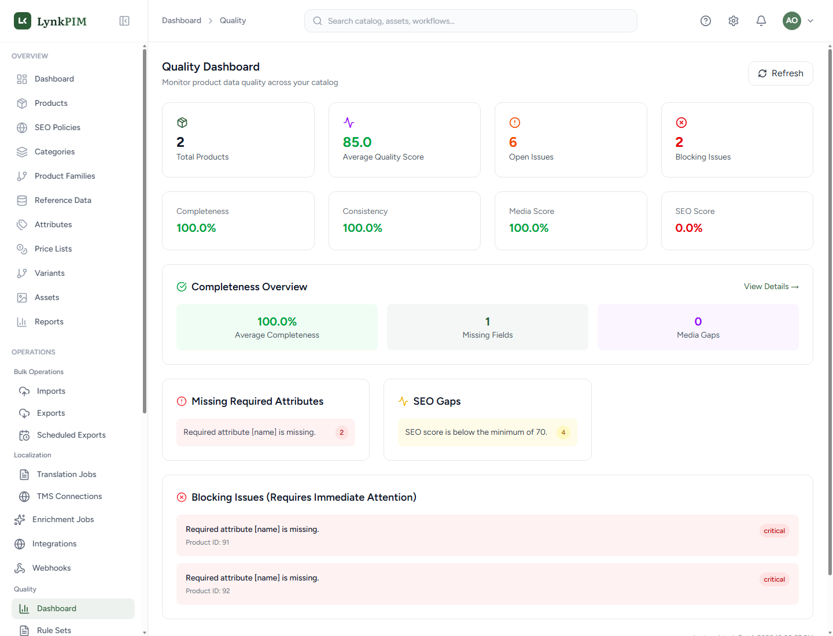Open View Details link
833x636 pixels.
[771, 286]
